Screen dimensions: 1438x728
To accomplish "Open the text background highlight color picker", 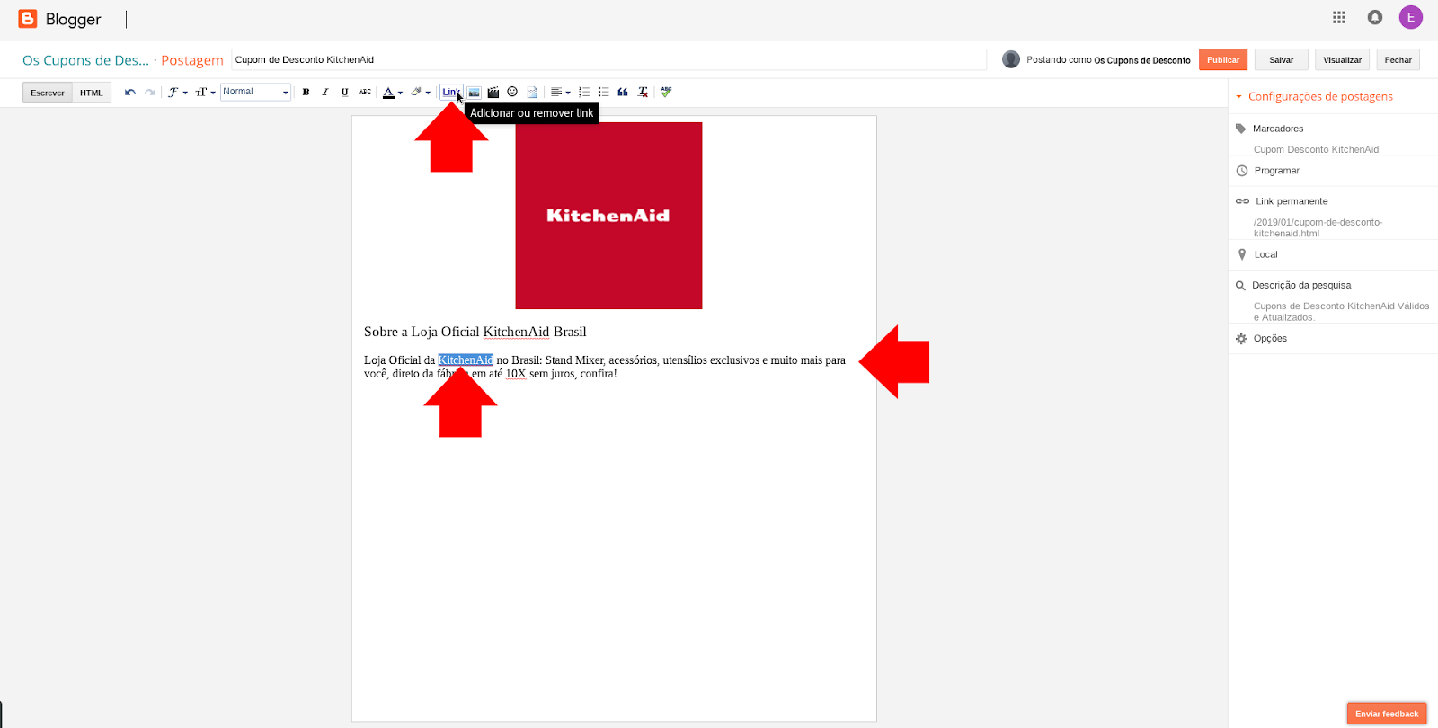I will 421,92.
